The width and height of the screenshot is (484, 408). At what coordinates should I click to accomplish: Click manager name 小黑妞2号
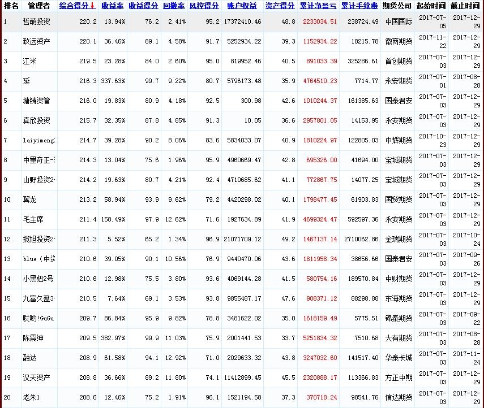(x=38, y=279)
